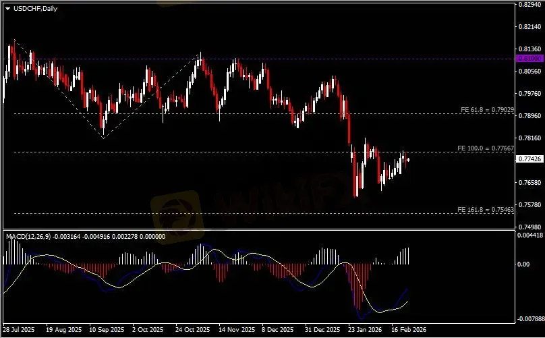Select the FE 100.0 = 0.77667 level label
The width and height of the screenshot is (545, 338).
tap(487, 148)
